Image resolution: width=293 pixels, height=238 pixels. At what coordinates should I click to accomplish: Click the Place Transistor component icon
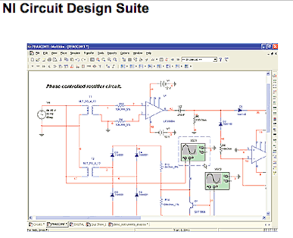pyautogui.click(x=49, y=66)
